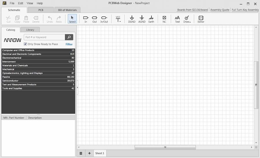Viewport: 260px width, 158px height.
Task: Collapse the left catalog panel
Action: pos(77,87)
